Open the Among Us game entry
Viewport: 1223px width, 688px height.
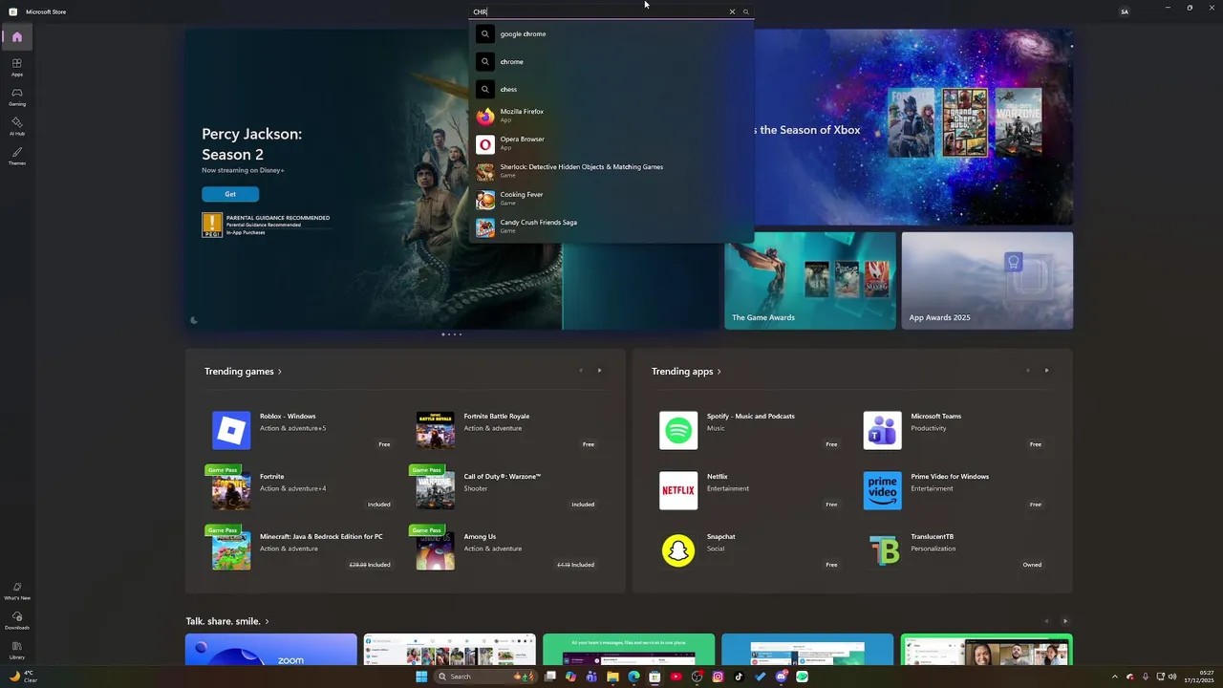click(x=506, y=550)
